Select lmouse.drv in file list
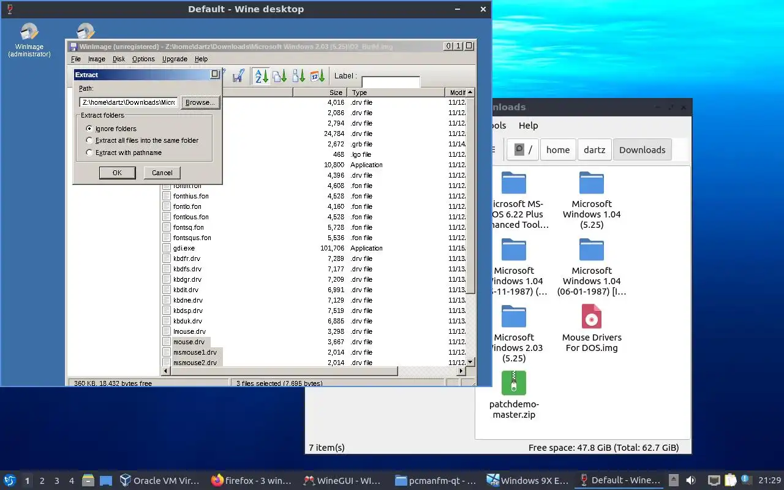 coord(189,331)
